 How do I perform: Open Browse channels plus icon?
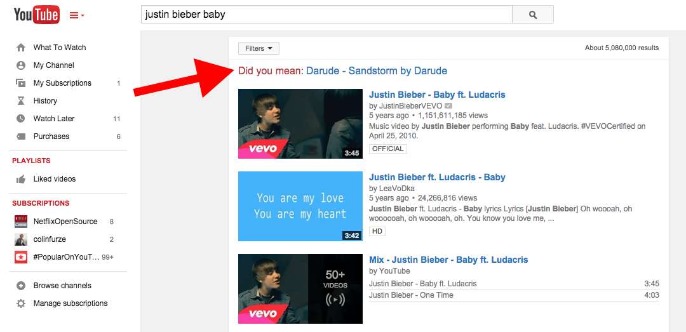pyautogui.click(x=20, y=286)
